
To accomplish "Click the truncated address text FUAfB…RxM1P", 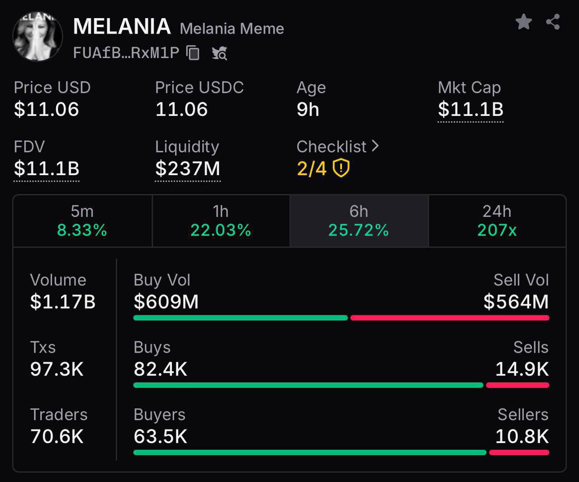I will click(126, 53).
